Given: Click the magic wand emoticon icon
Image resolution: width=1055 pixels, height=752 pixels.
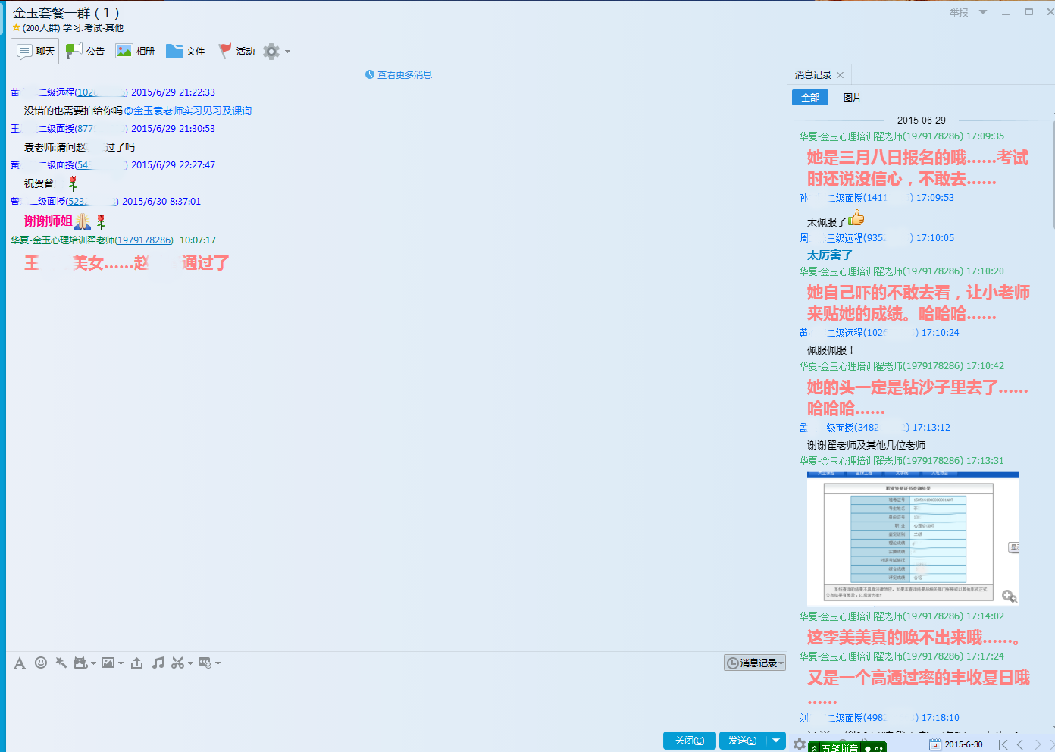Looking at the screenshot, I should click(x=61, y=663).
